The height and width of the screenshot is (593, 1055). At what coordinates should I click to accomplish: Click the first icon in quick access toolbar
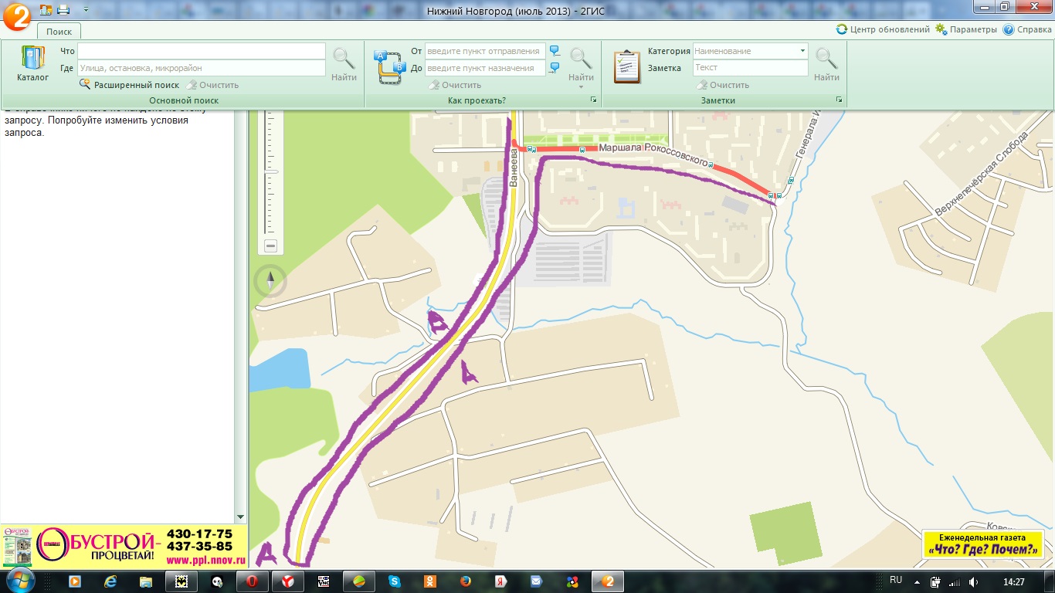46,9
